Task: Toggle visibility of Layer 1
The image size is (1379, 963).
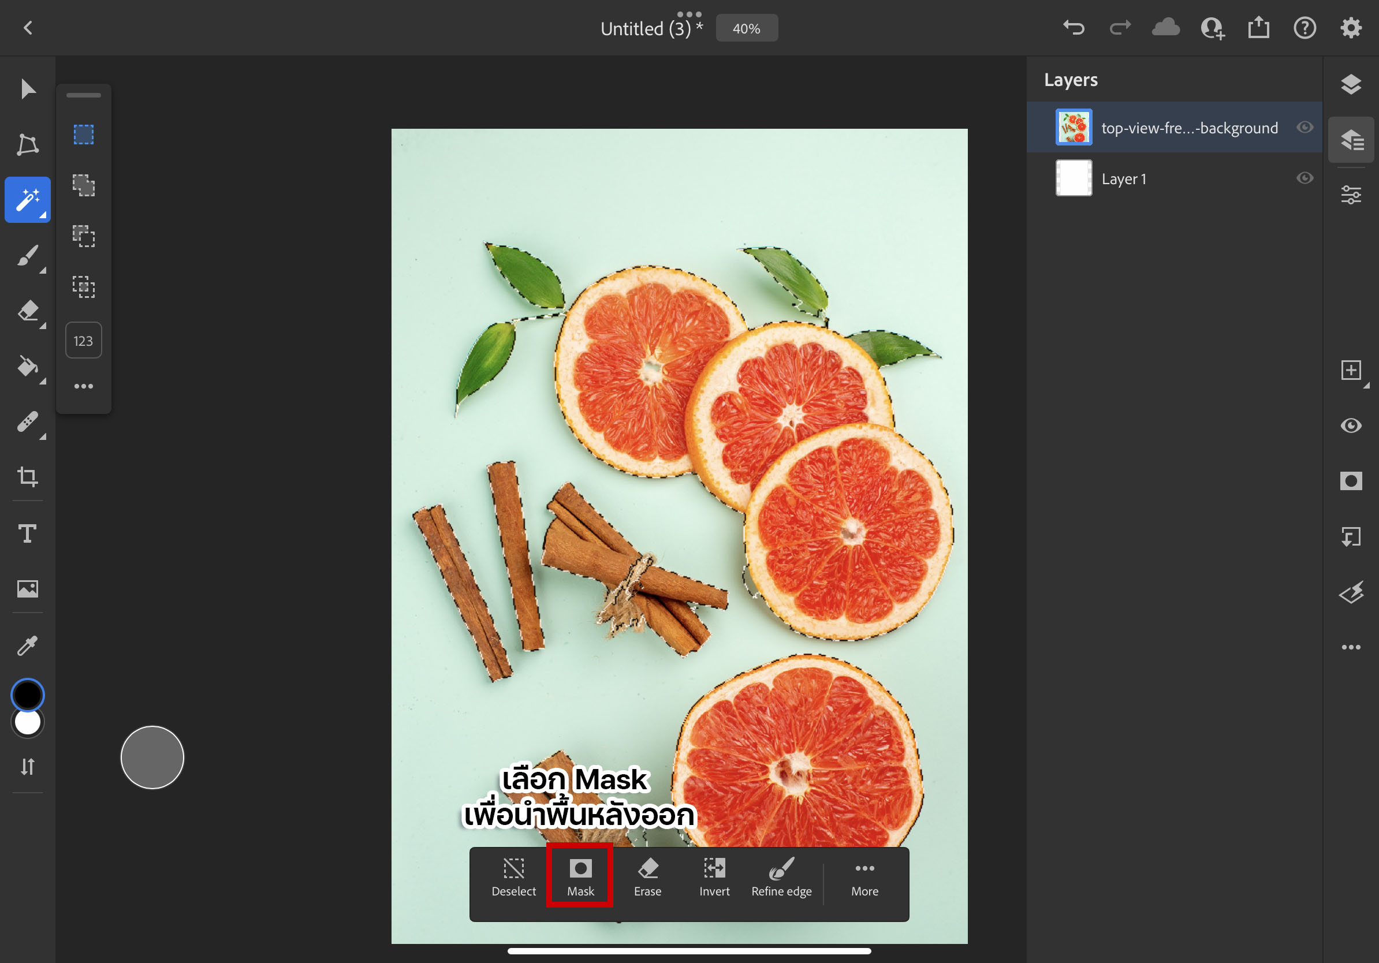Action: [x=1304, y=178]
